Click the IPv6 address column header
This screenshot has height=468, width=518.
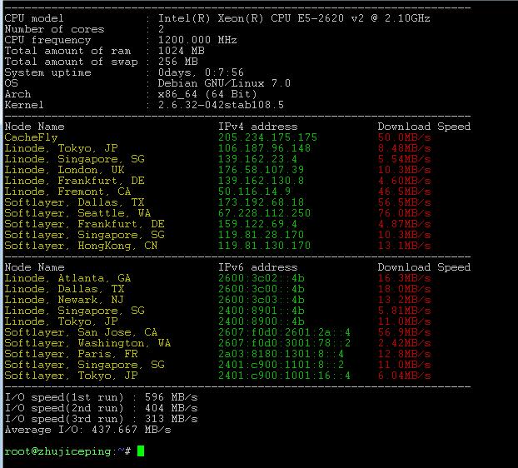pyautogui.click(x=257, y=267)
